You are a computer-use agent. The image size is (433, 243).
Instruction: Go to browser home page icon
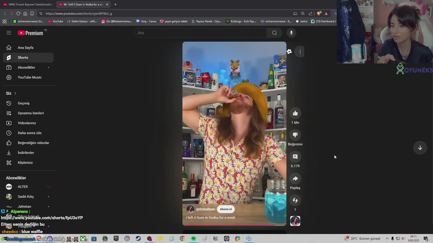25,13
